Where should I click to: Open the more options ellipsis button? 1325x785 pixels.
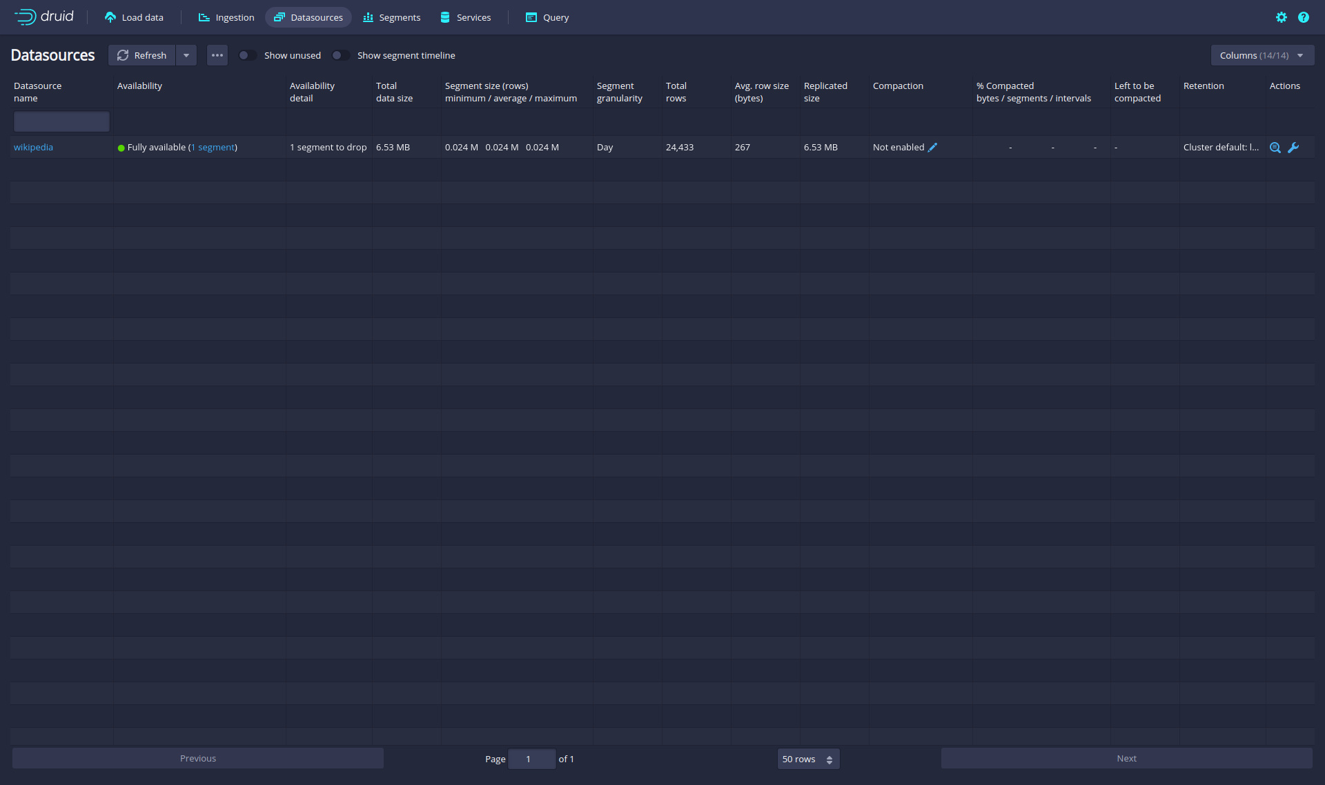click(x=217, y=55)
